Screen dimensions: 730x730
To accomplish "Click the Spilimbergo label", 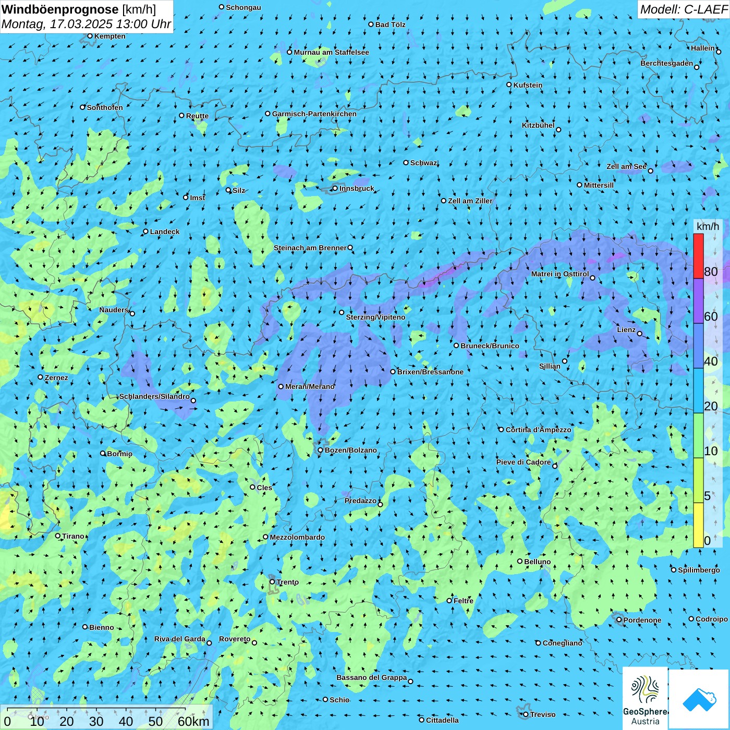I will click(x=699, y=570).
